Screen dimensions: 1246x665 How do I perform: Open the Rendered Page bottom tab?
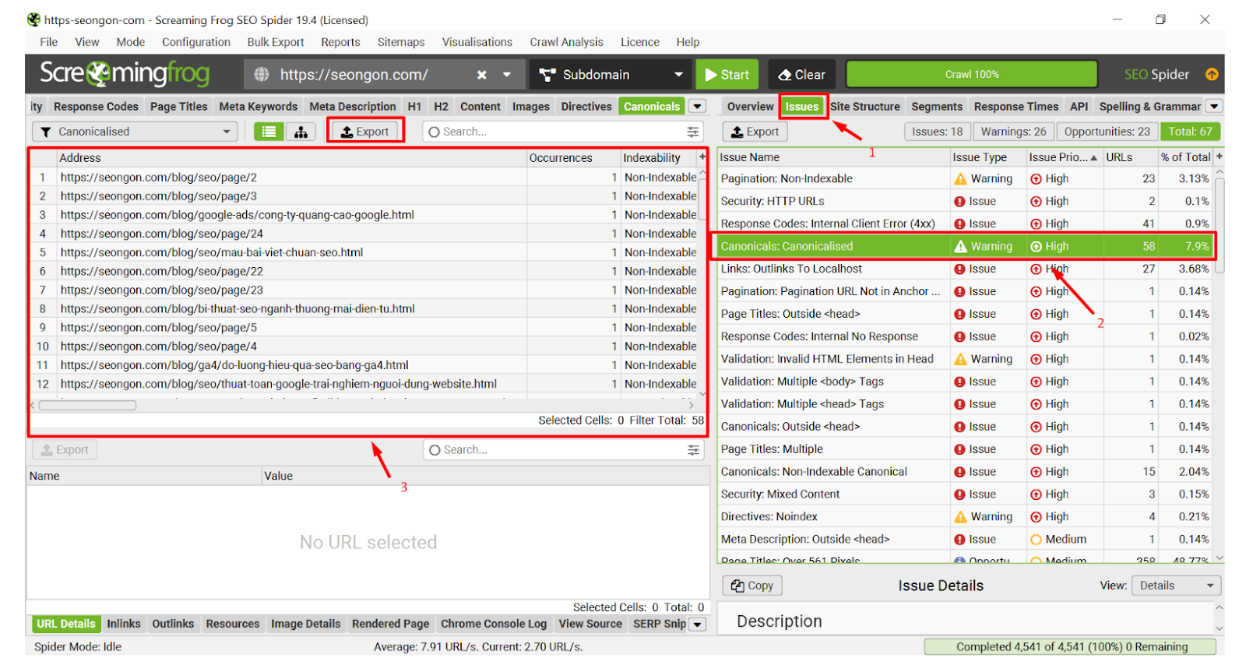point(390,624)
